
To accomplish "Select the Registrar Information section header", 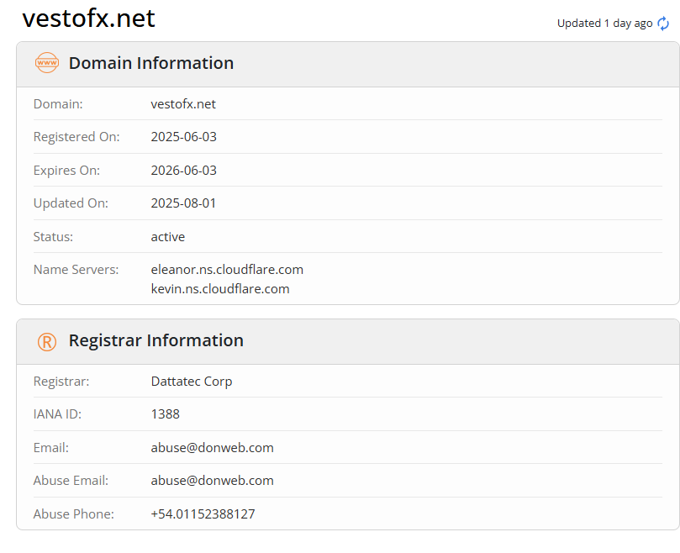I will point(156,340).
